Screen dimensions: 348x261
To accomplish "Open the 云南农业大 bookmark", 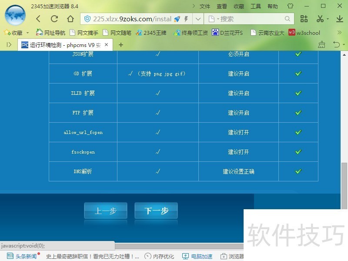I will coord(267,33).
